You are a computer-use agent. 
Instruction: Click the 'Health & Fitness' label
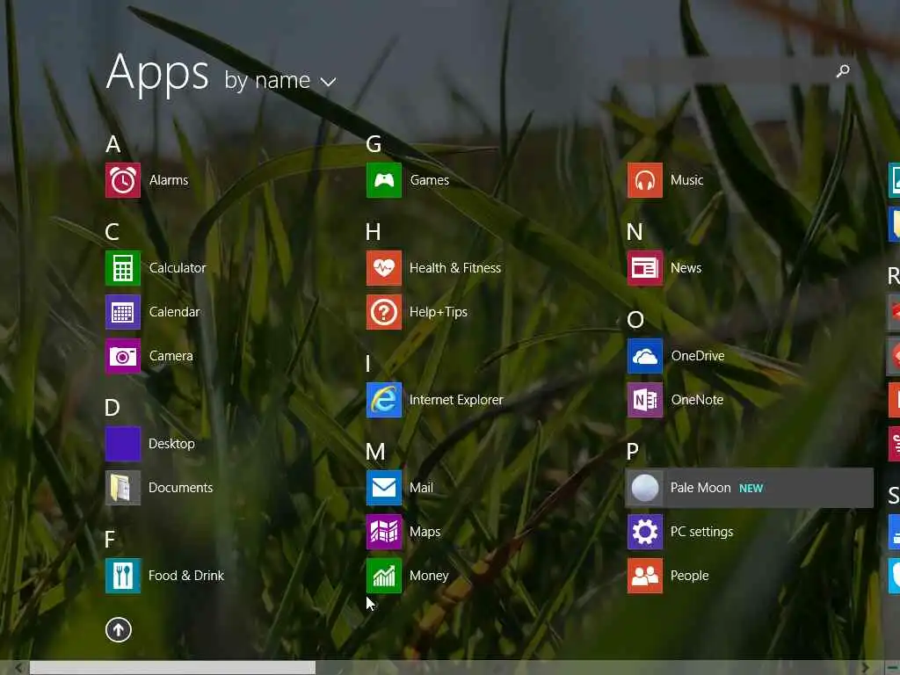coord(455,268)
